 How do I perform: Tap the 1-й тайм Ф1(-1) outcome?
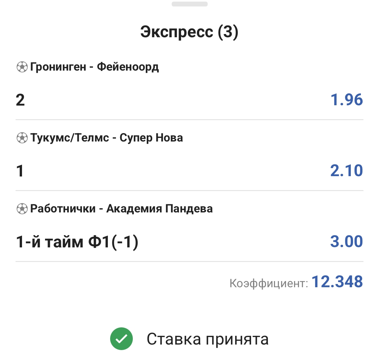pyautogui.click(x=77, y=242)
